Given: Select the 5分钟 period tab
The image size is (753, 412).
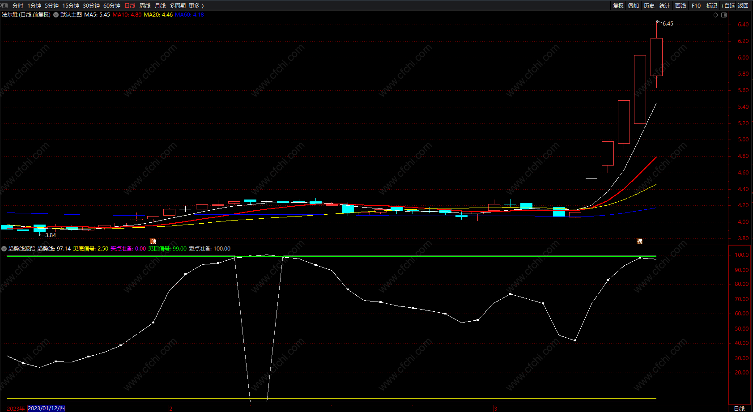Looking at the screenshot, I should pyautogui.click(x=51, y=6).
